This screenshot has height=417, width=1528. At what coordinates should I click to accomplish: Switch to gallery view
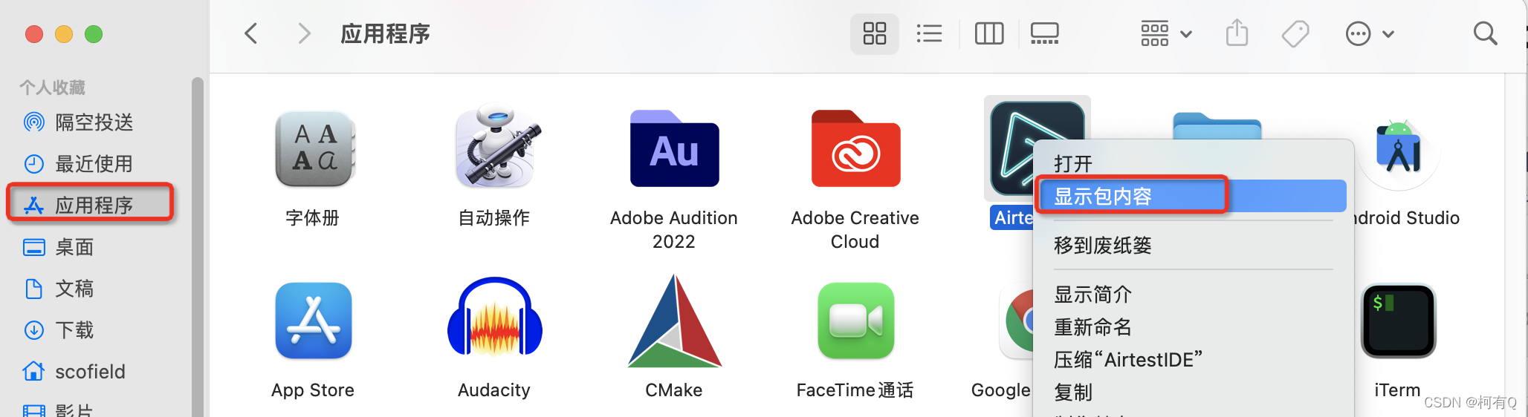tap(1044, 33)
